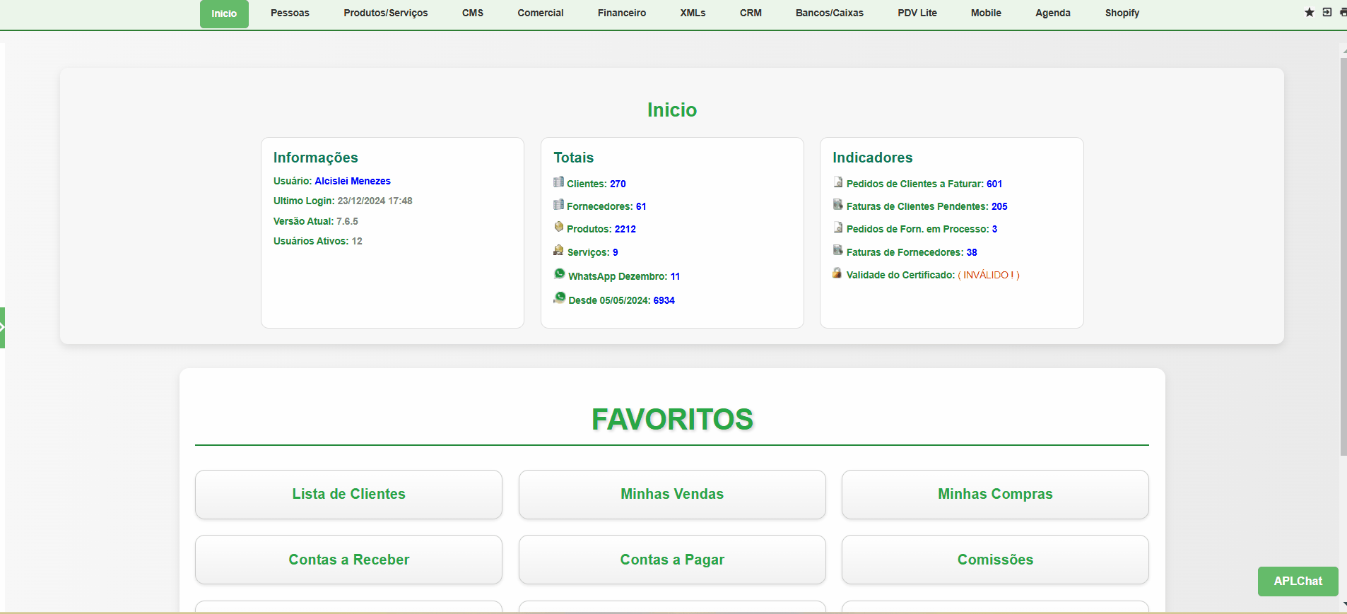Click Pedidos de Forn. em Processo 3

click(x=994, y=229)
